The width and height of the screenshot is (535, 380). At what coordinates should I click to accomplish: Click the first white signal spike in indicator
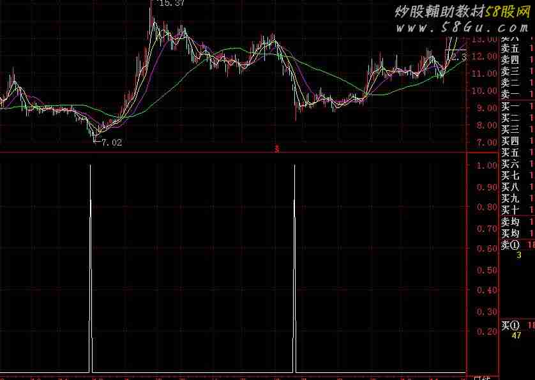coord(91,268)
